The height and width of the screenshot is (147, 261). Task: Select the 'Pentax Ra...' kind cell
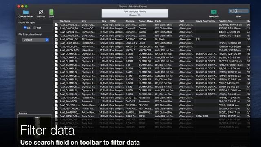pyautogui.click(x=88, y=109)
